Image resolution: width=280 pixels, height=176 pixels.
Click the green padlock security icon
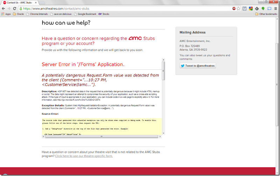click(x=21, y=8)
